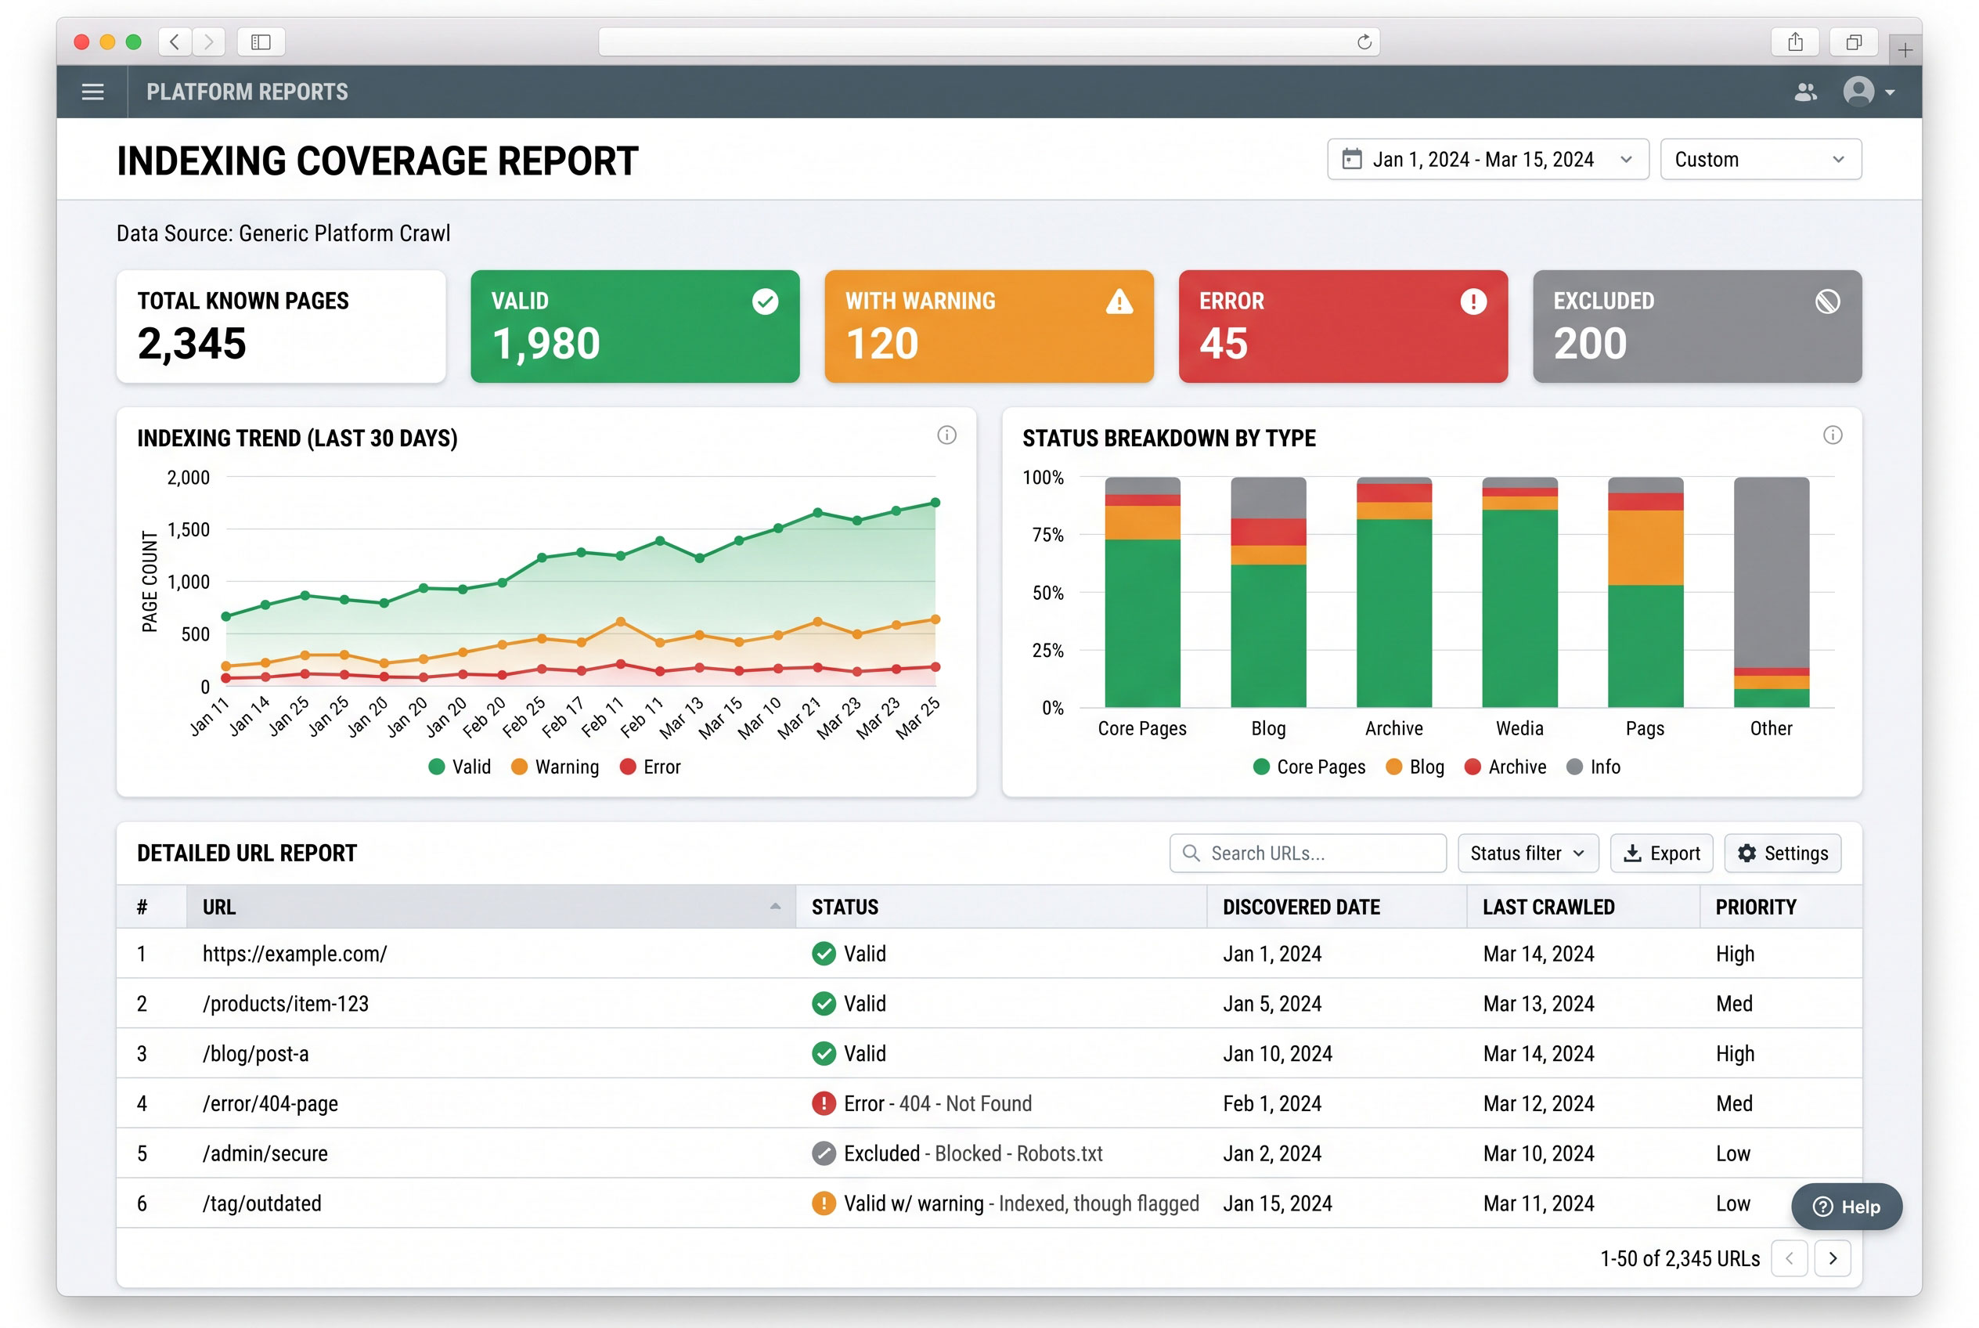
Task: Open the user profile avatar menu
Action: 1867,92
